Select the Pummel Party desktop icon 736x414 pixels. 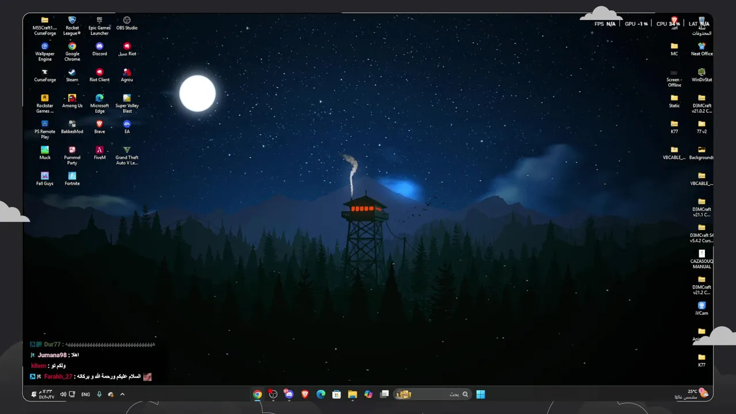pos(72,155)
